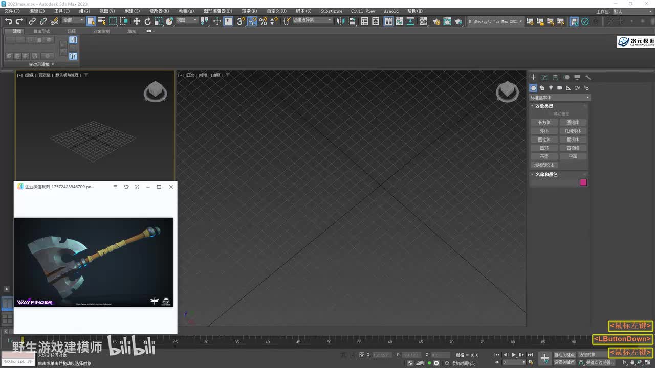
Task: Toggle the Ribbon display button
Action: pyautogui.click(x=389, y=21)
